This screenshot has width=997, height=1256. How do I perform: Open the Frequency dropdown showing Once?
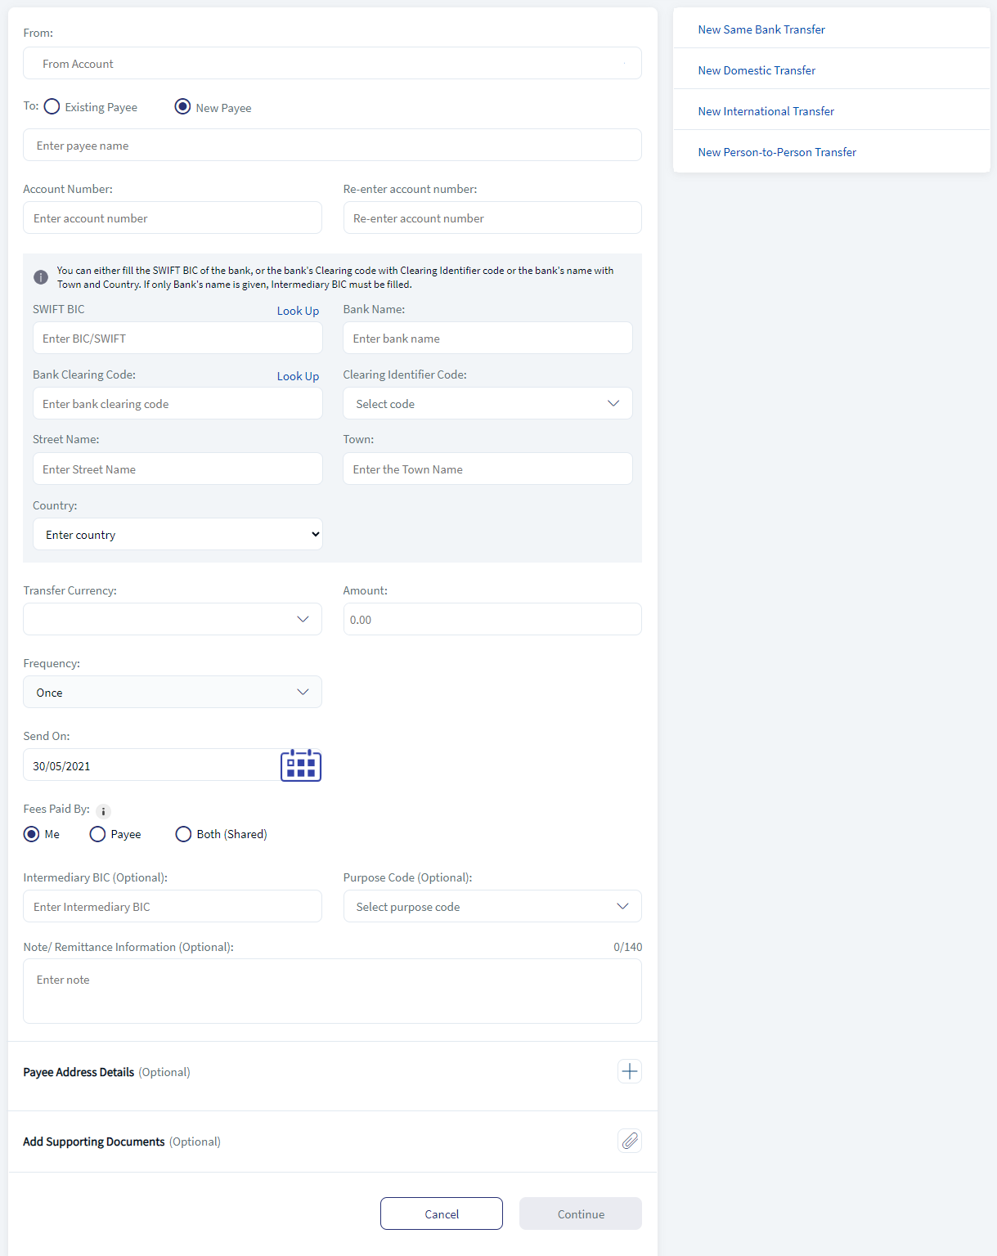click(173, 692)
